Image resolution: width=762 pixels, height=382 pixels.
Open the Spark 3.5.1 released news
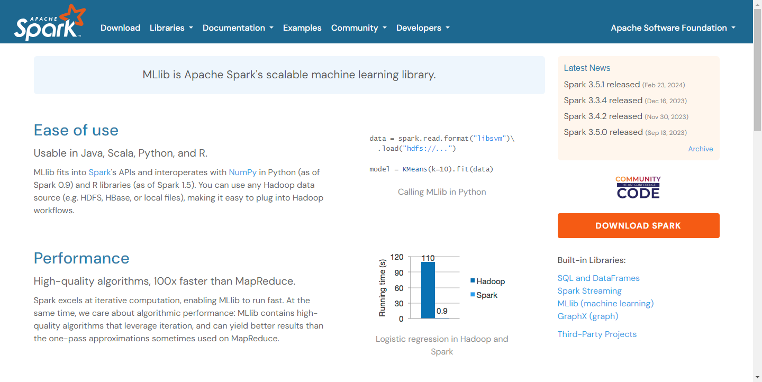click(602, 85)
